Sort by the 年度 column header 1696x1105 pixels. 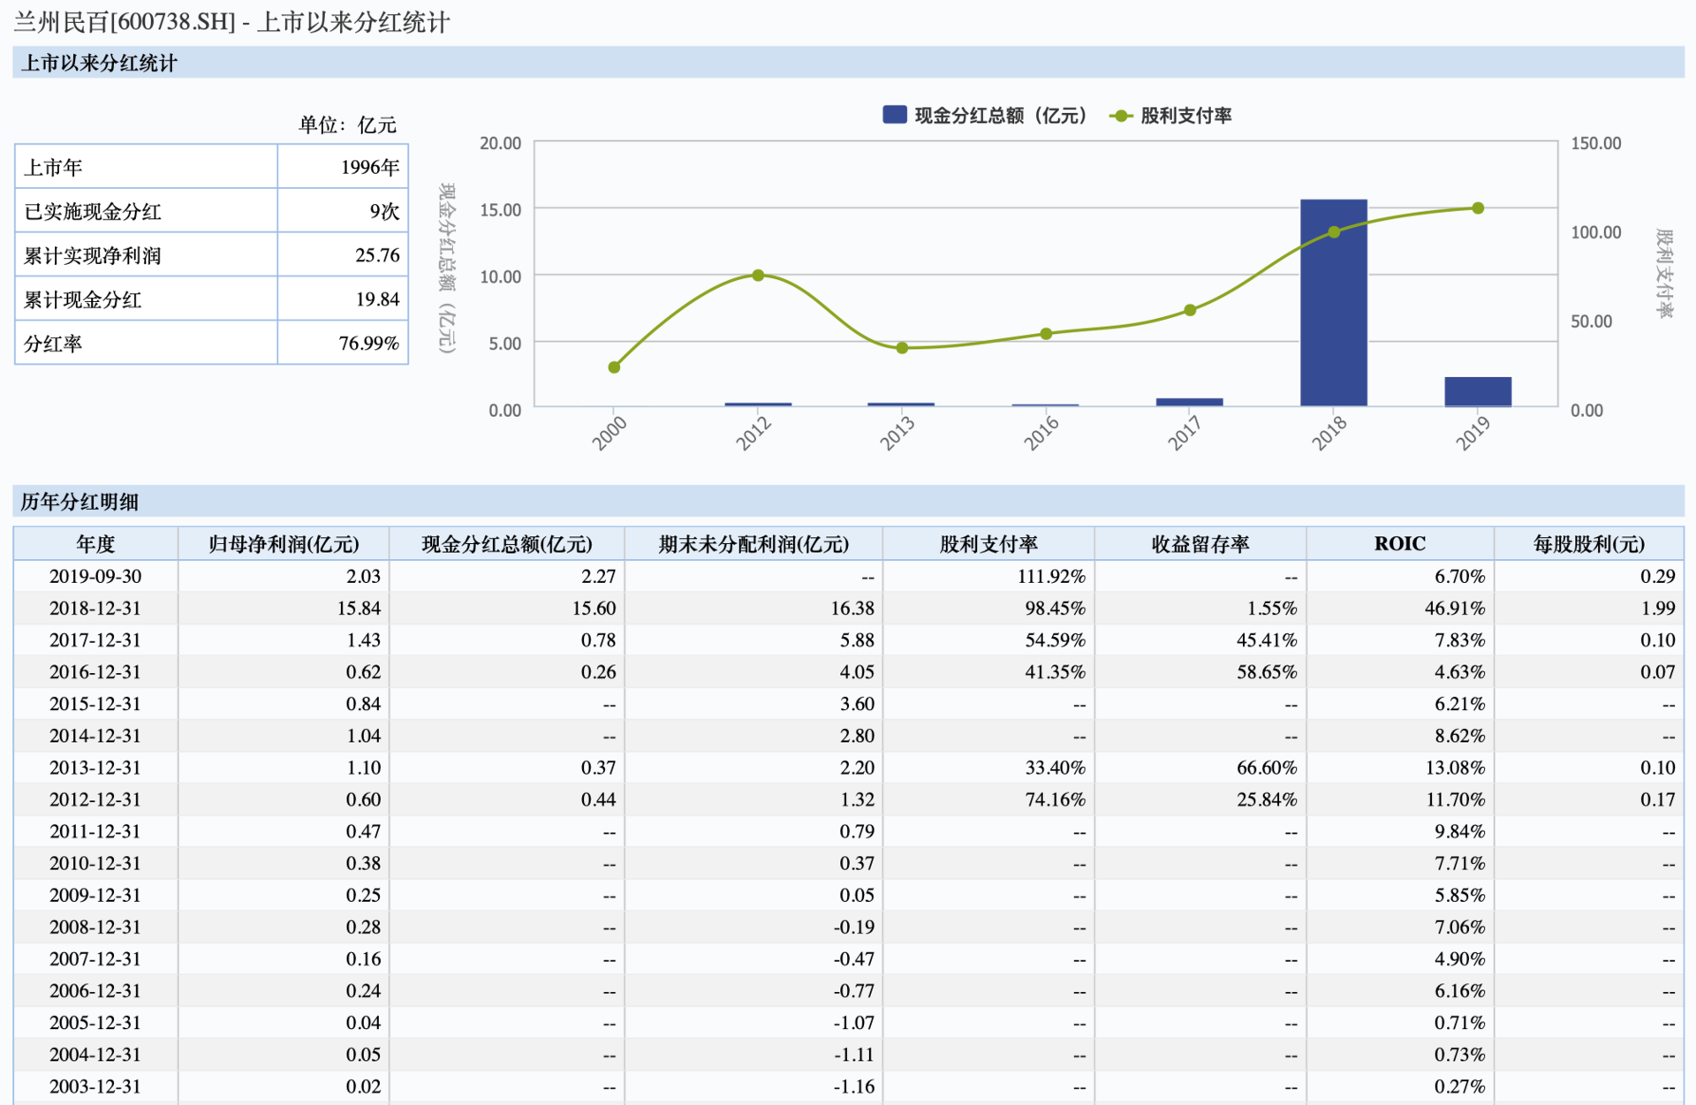click(95, 544)
